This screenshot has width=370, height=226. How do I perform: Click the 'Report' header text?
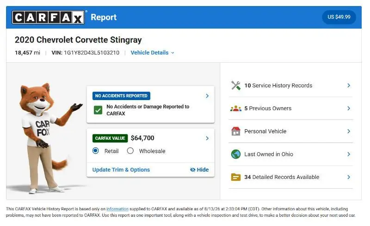click(104, 17)
